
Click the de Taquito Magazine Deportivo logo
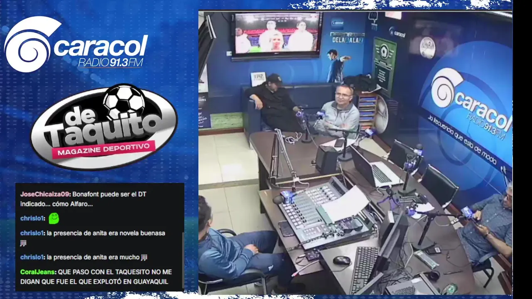104,126
